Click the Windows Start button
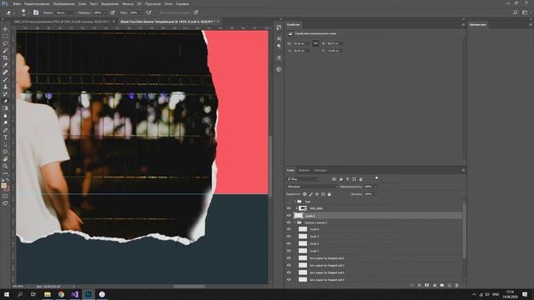This screenshot has height=300, width=534. pos(7,294)
